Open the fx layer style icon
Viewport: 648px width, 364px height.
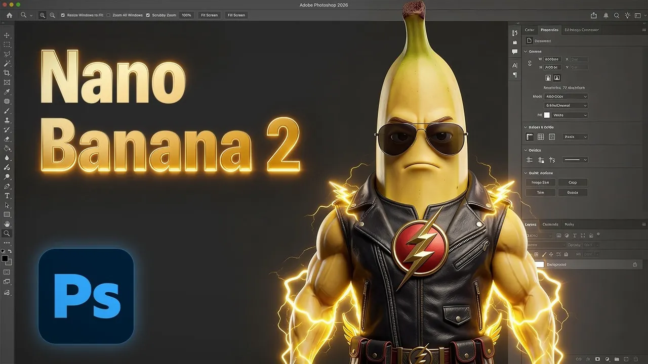[x=588, y=359]
